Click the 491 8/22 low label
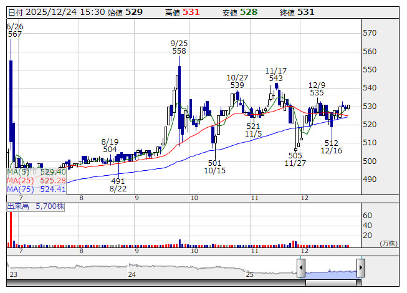The image size is (407, 293). click(118, 185)
